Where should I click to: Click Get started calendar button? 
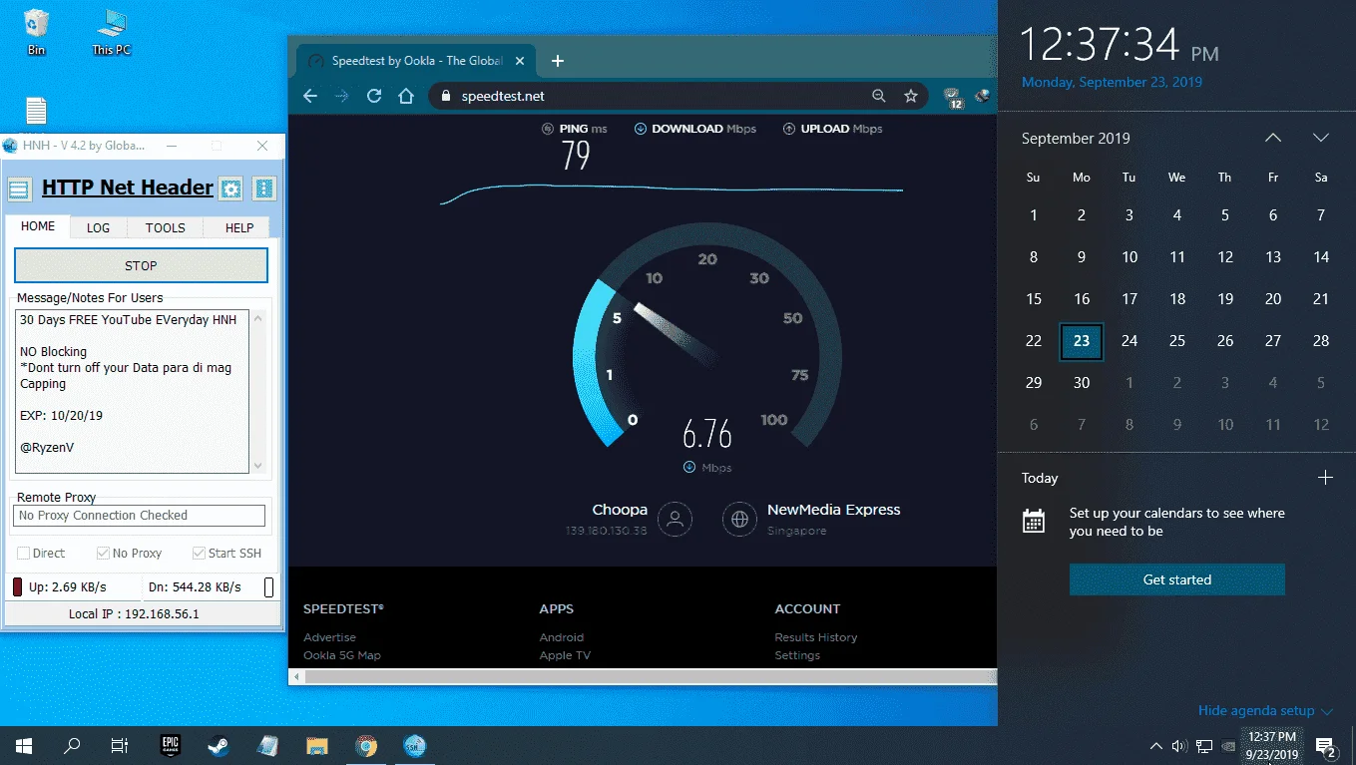point(1177,579)
